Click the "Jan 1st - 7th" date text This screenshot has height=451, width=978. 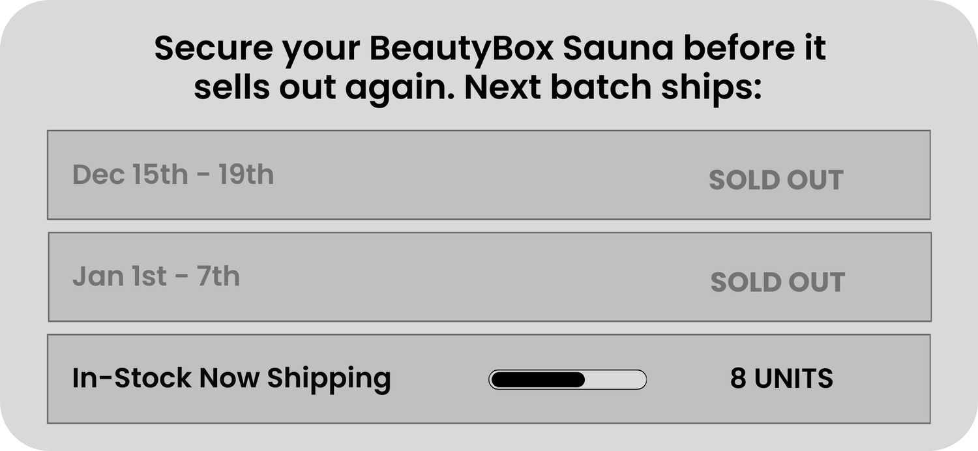[156, 276]
